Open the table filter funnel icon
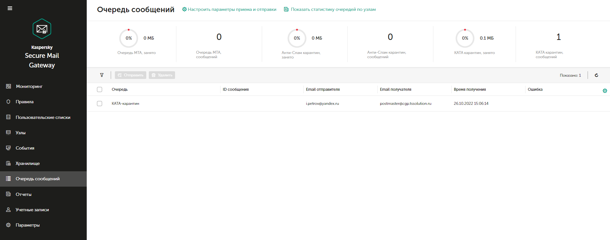This screenshot has width=610, height=240. 102,75
